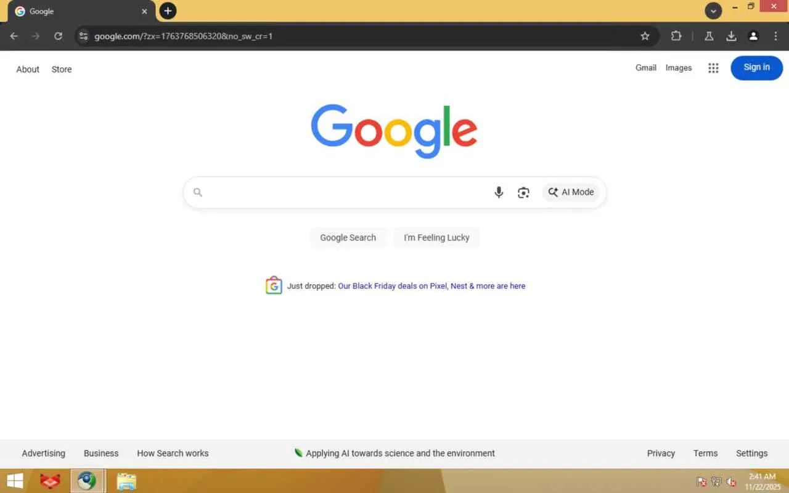Click into the Google search field

click(x=394, y=192)
